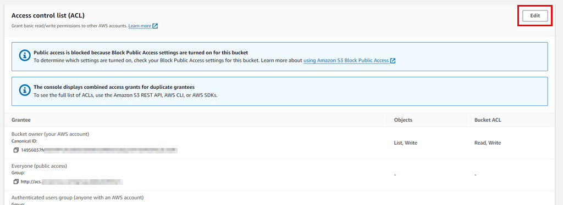Select the Objects column header
This screenshot has height=205, width=563.
pos(403,120)
